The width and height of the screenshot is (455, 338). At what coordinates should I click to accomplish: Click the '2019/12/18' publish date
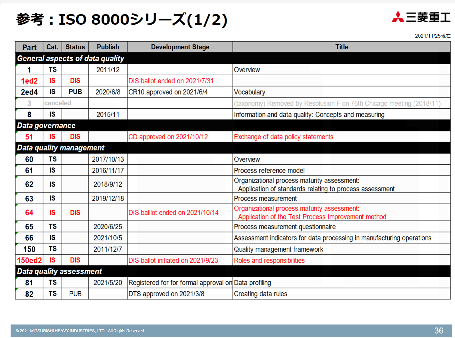pyautogui.click(x=108, y=199)
